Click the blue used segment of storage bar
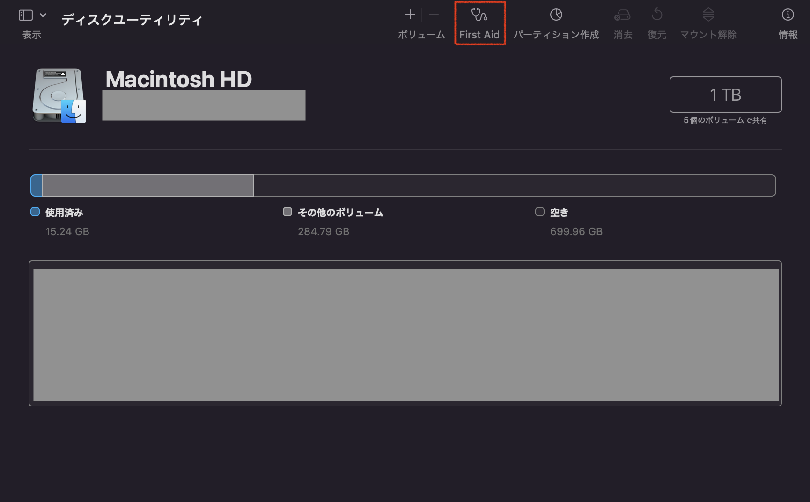This screenshot has height=502, width=810. (x=37, y=185)
